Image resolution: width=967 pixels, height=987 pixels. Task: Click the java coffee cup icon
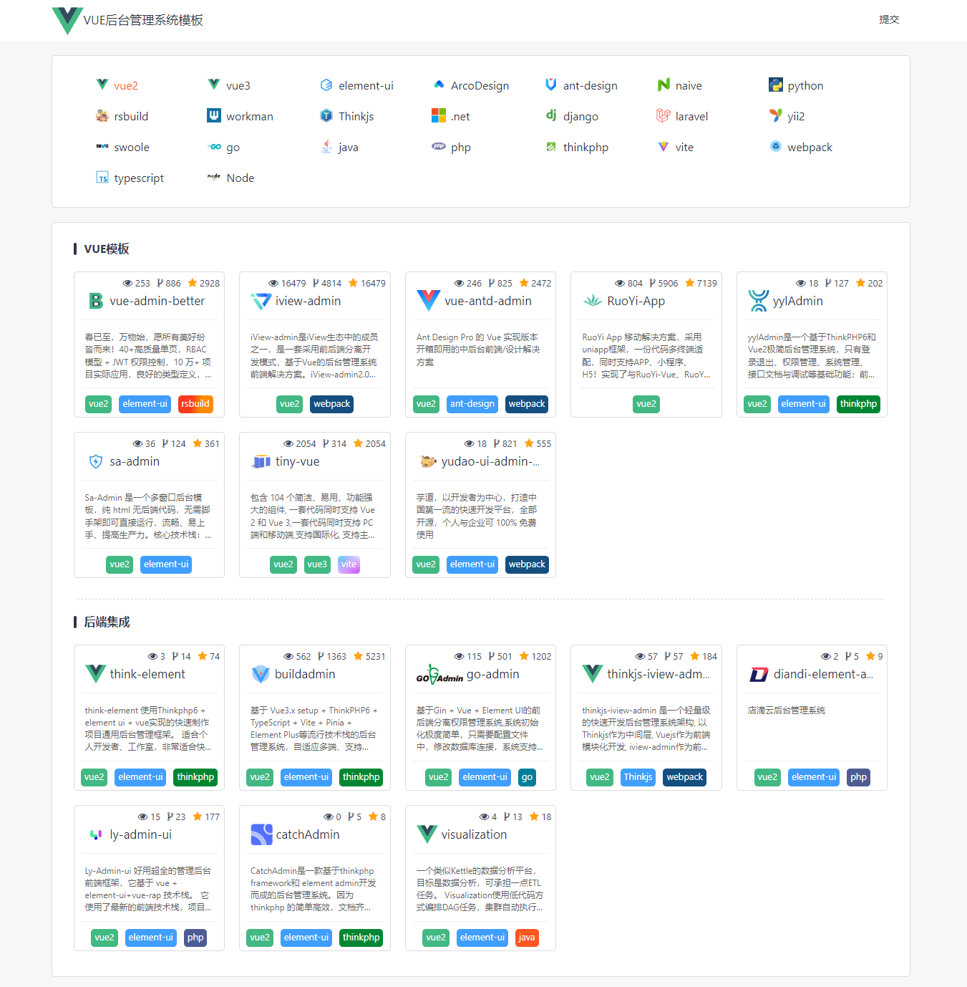coord(326,147)
